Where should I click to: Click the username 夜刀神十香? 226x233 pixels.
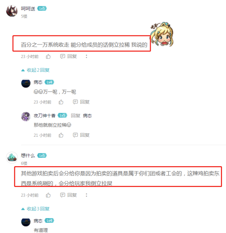pyautogui.click(x=44, y=116)
